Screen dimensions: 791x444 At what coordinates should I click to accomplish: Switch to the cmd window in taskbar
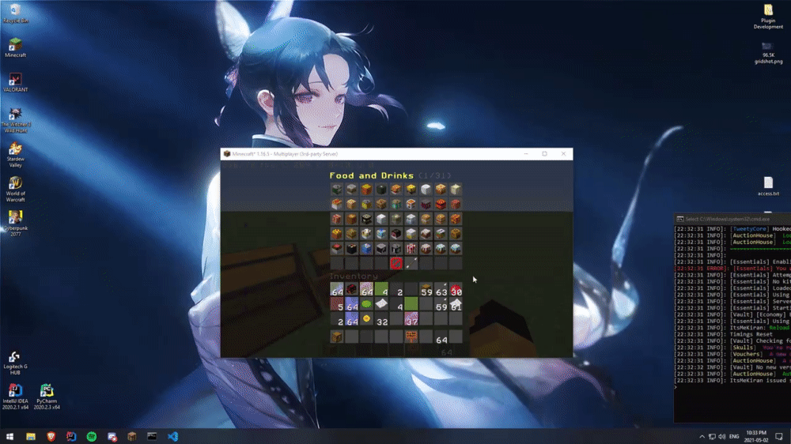point(152,436)
